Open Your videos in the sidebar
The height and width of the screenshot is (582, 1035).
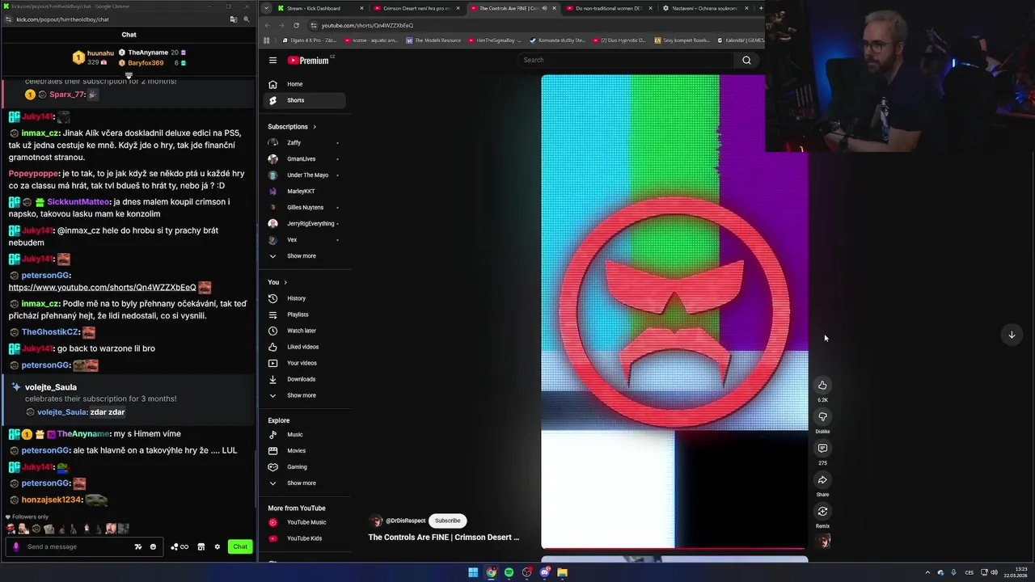tap(304, 363)
